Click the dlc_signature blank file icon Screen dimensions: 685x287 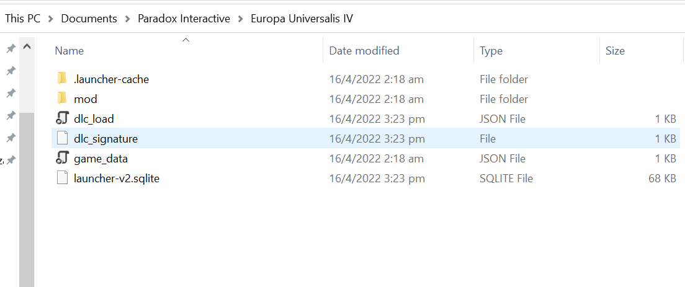click(63, 138)
